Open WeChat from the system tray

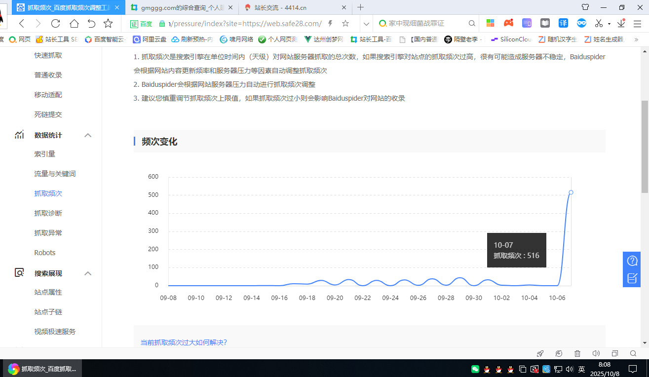click(x=475, y=369)
